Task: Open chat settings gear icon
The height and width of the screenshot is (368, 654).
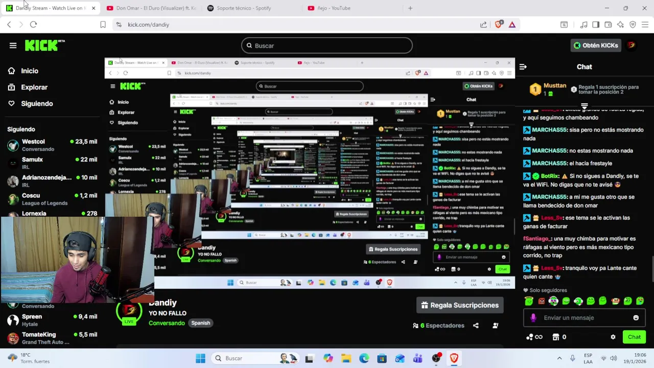Action: click(x=613, y=337)
